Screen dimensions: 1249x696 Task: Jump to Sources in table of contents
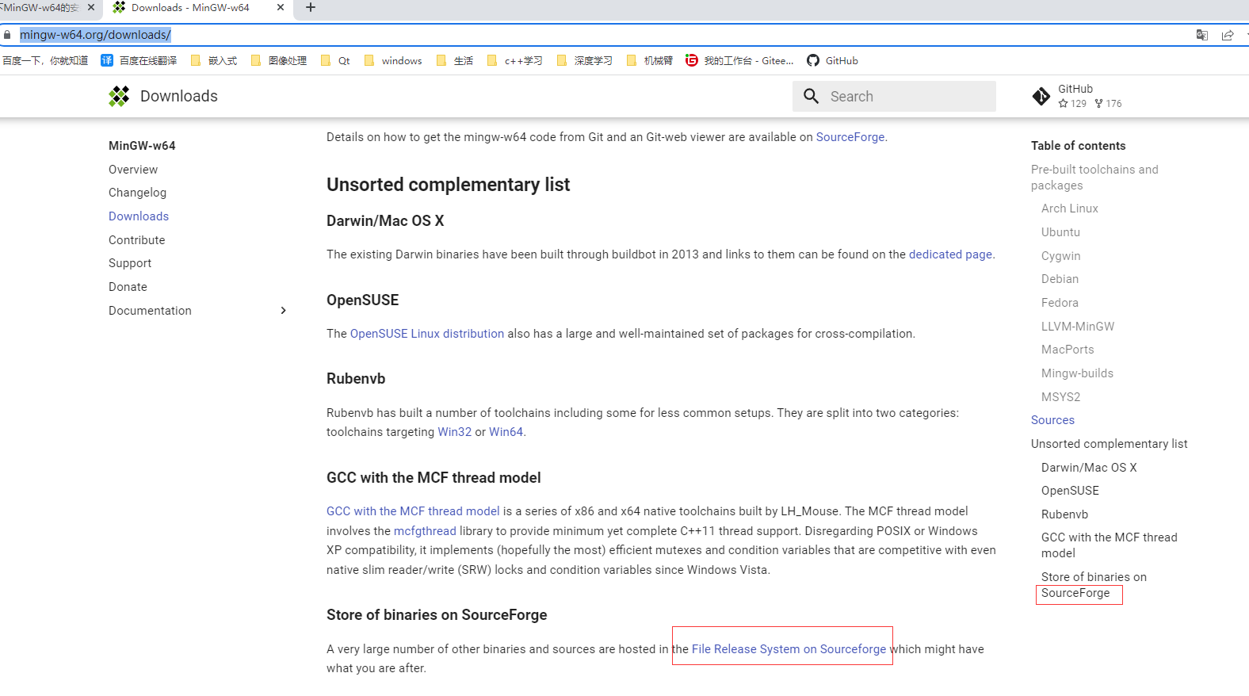pyautogui.click(x=1052, y=420)
